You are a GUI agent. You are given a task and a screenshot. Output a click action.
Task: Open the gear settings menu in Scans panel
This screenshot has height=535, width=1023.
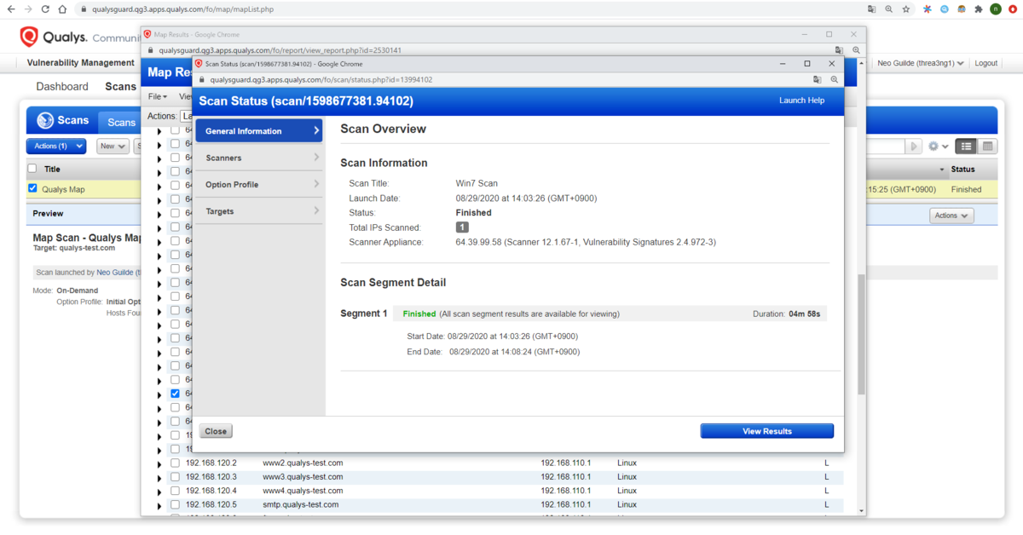(x=939, y=147)
